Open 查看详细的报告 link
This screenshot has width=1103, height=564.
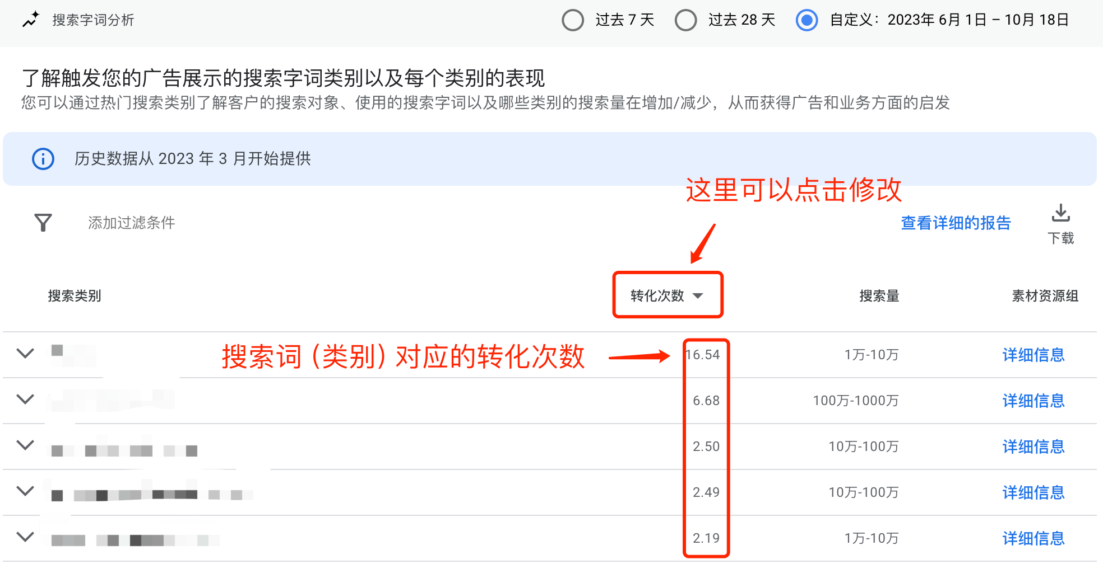click(x=956, y=223)
